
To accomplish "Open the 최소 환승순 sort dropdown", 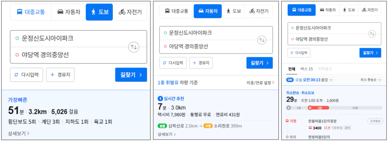I will [x=380, y=80].
